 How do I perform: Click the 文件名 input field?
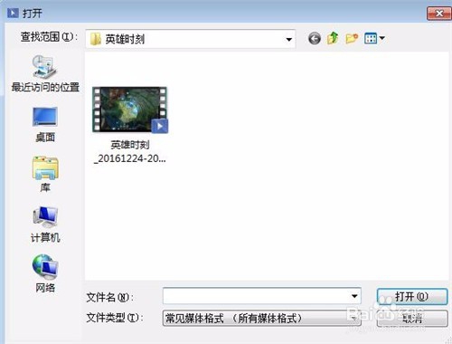pyautogui.click(x=261, y=296)
